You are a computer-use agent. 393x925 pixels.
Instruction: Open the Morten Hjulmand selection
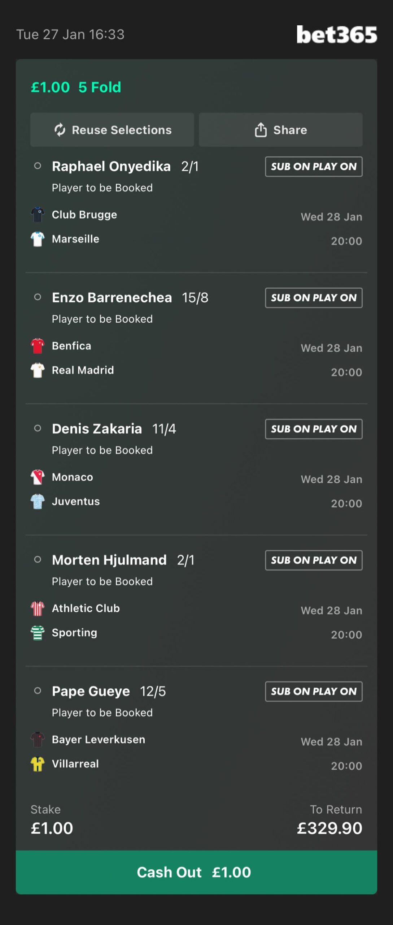[109, 560]
